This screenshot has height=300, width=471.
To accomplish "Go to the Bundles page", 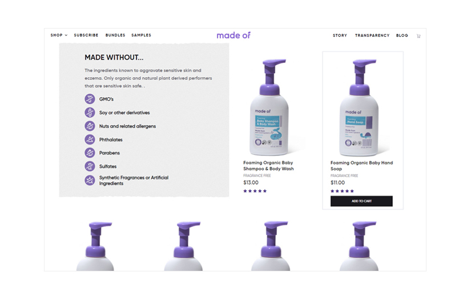I will click(x=115, y=35).
